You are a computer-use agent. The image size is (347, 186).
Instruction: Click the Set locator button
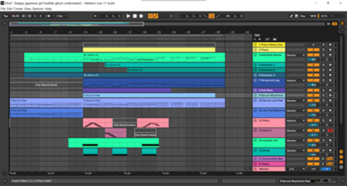tap(257, 35)
